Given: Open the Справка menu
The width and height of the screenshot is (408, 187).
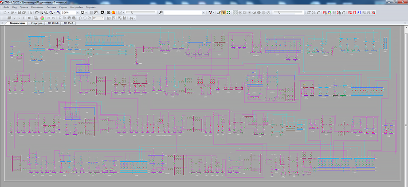Looking at the screenshot, I should point(90,7).
